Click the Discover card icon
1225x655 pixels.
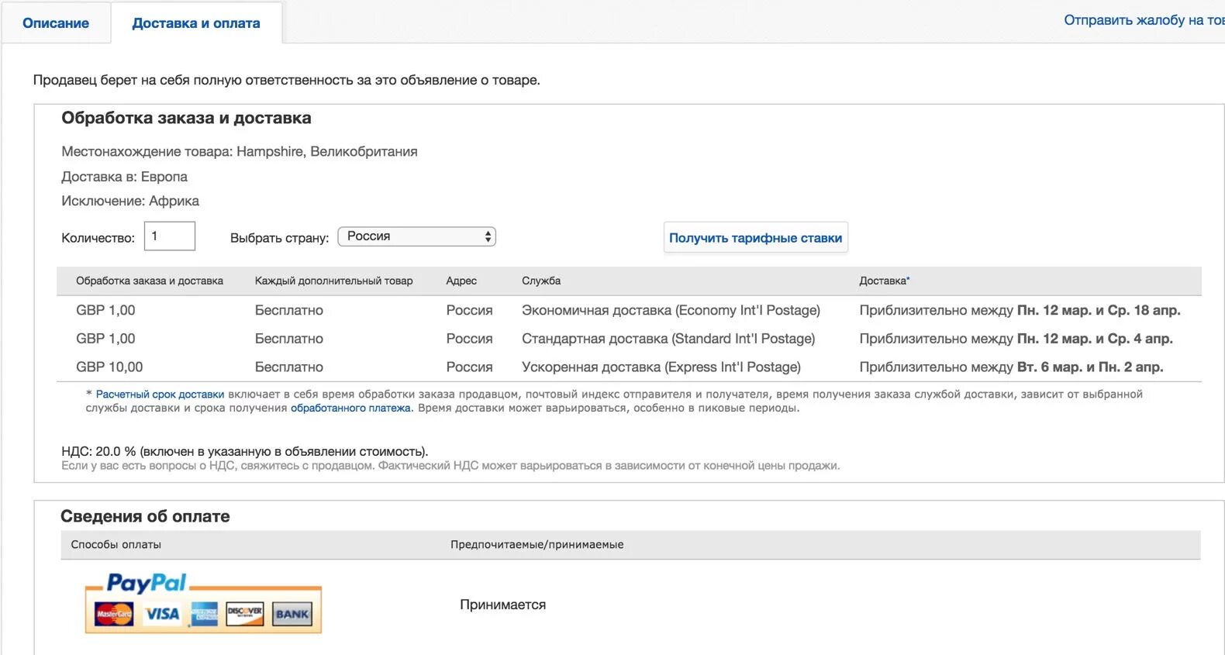(x=245, y=614)
